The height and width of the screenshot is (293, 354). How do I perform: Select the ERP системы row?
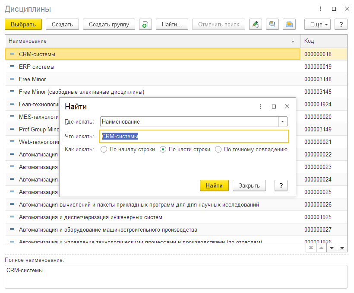(176, 67)
